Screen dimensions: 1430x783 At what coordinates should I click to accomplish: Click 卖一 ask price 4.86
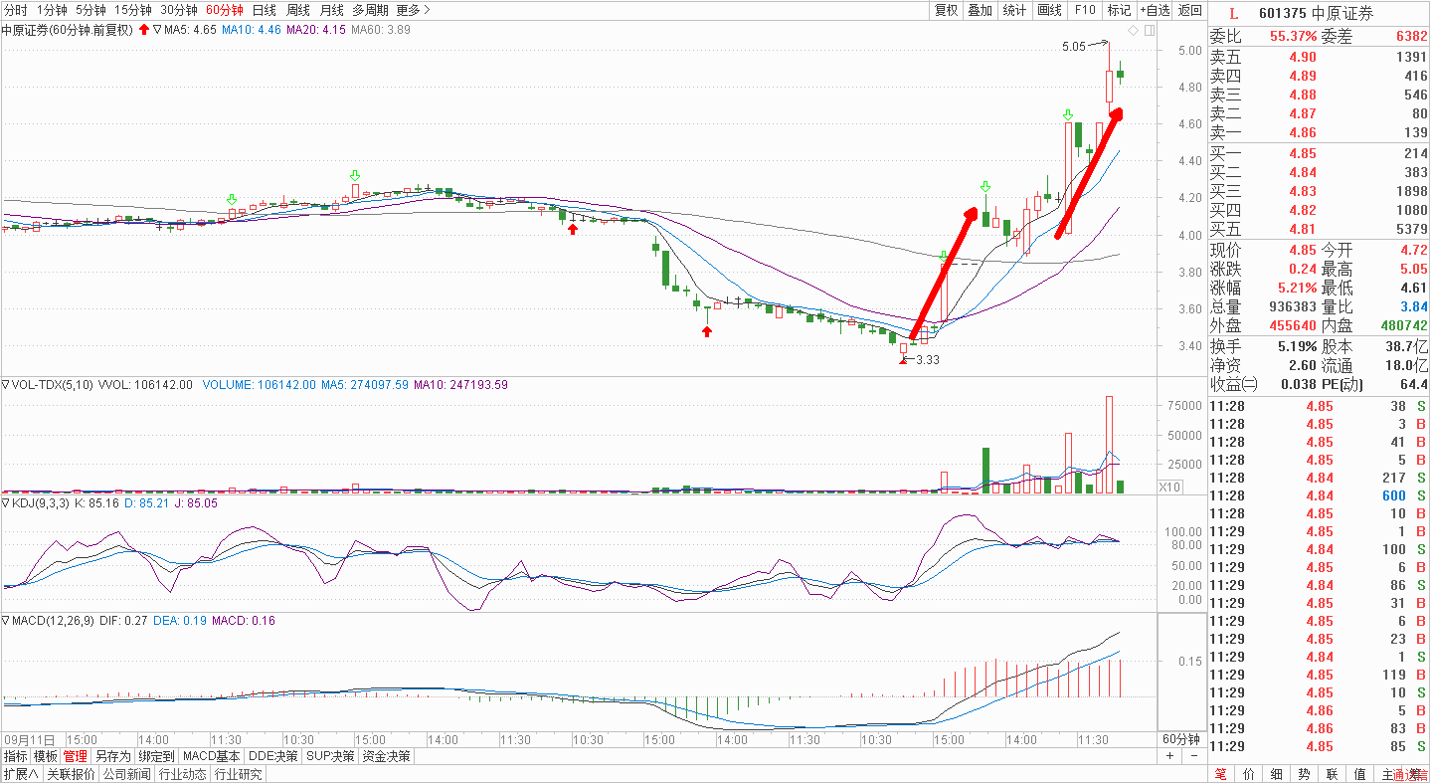pos(1303,132)
